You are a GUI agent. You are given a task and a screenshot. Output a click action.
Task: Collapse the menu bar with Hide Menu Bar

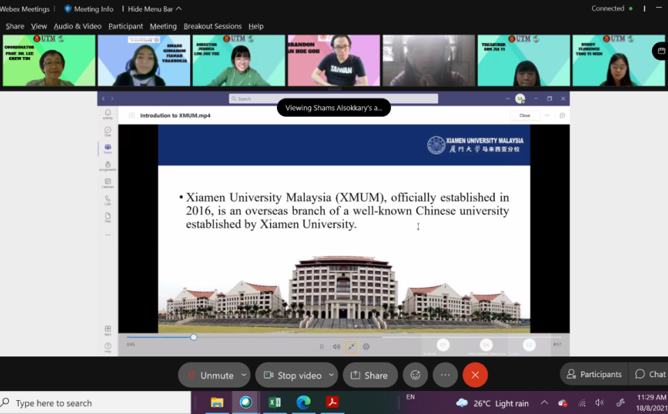pos(152,9)
